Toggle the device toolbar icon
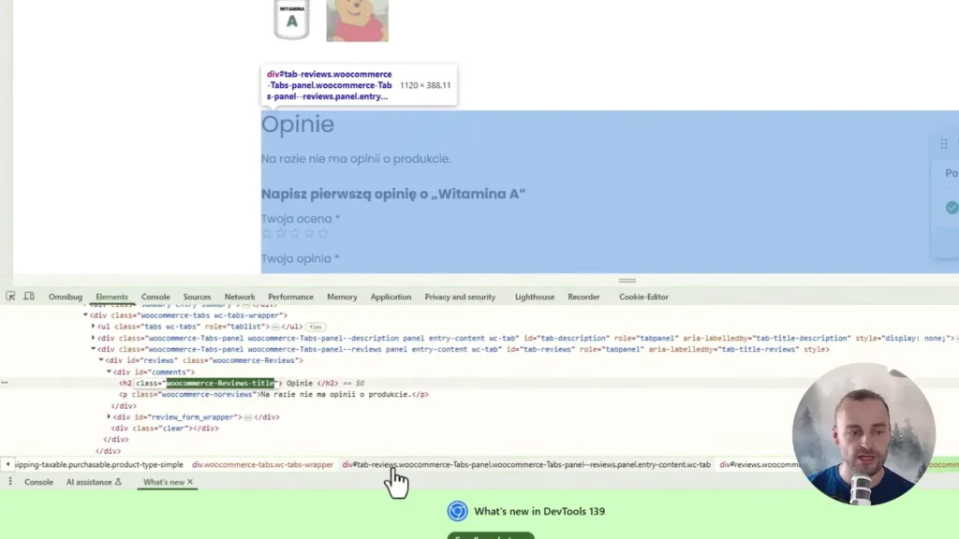959x539 pixels. (x=29, y=296)
